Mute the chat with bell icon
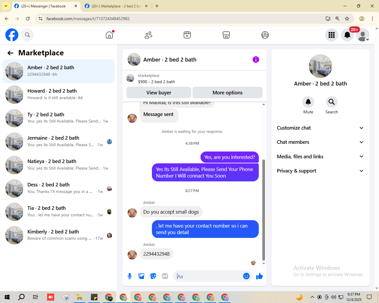 (x=308, y=102)
